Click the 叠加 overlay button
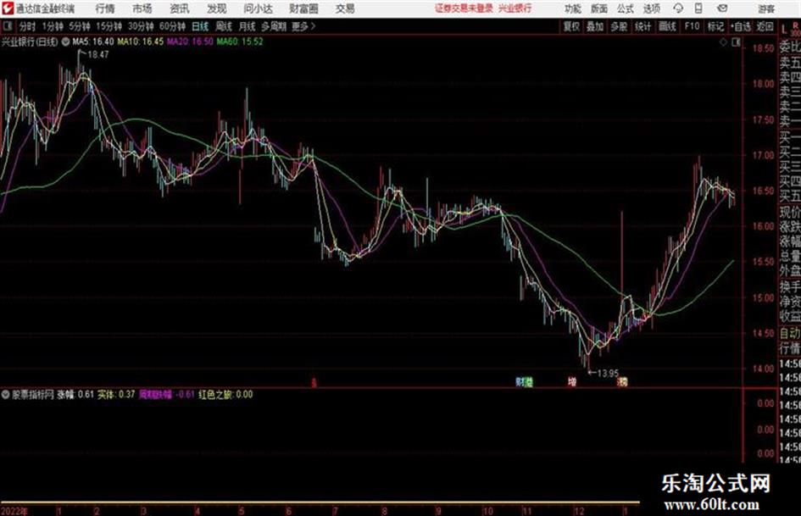801x516 pixels. 595,26
